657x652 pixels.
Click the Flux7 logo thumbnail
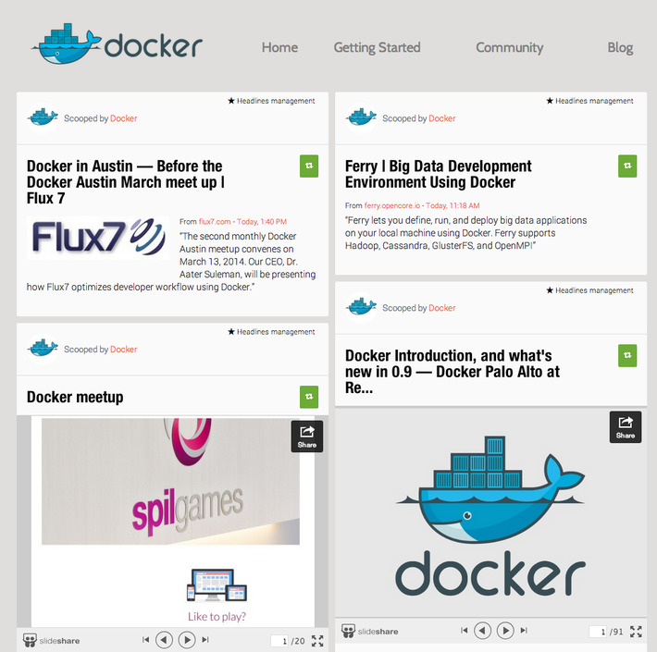click(98, 238)
